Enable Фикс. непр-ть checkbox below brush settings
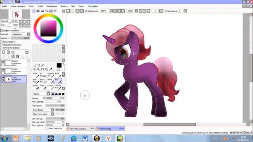 (47, 128)
